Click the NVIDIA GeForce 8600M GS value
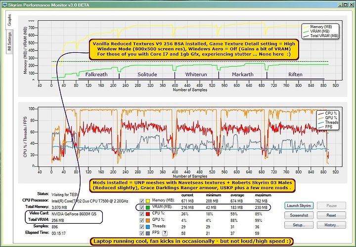 pyautogui.click(x=73, y=214)
